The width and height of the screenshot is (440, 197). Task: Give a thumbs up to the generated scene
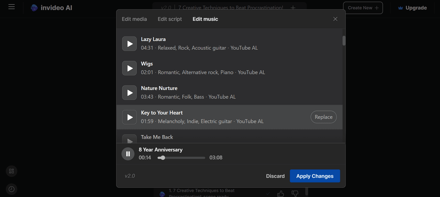coord(280,193)
